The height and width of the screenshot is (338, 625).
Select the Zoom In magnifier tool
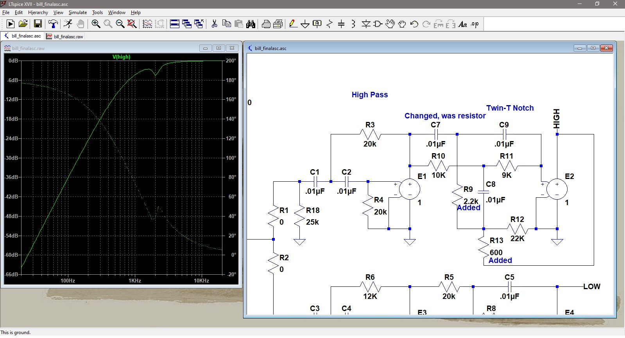click(x=96, y=24)
